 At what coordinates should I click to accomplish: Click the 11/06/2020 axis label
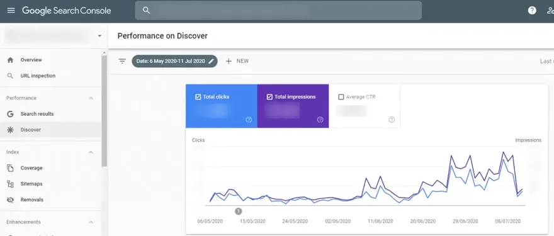tap(380, 221)
